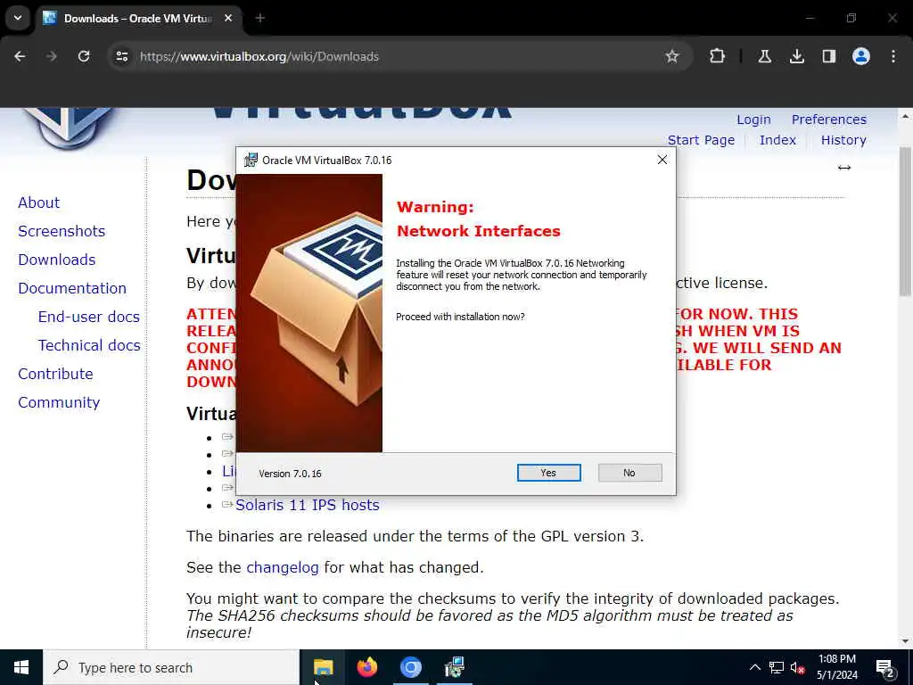913x685 pixels.
Task: Click the page width toggle arrow icon
Action: click(843, 168)
